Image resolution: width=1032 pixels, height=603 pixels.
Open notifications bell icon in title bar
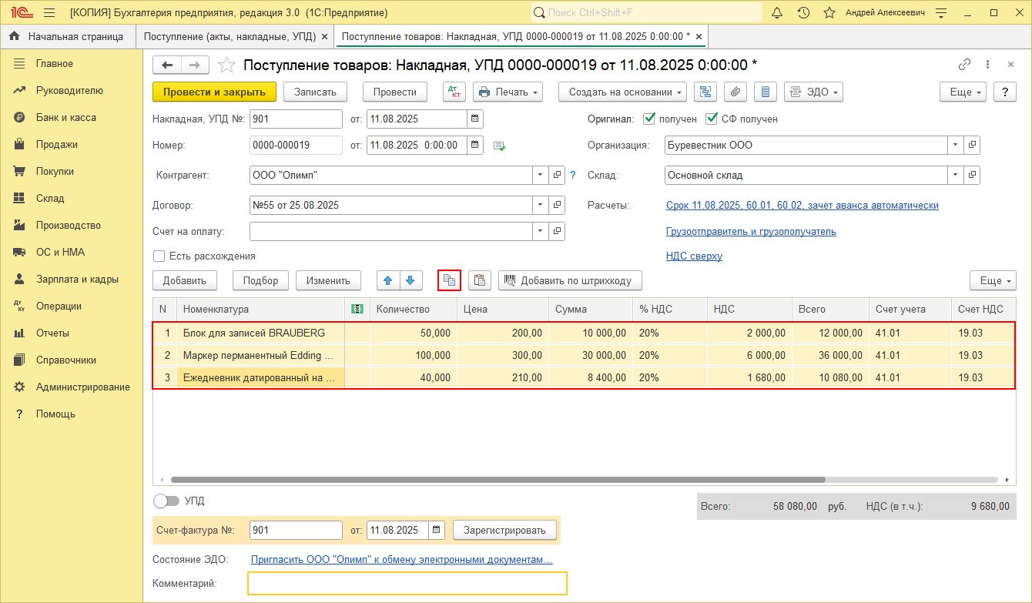tap(777, 13)
